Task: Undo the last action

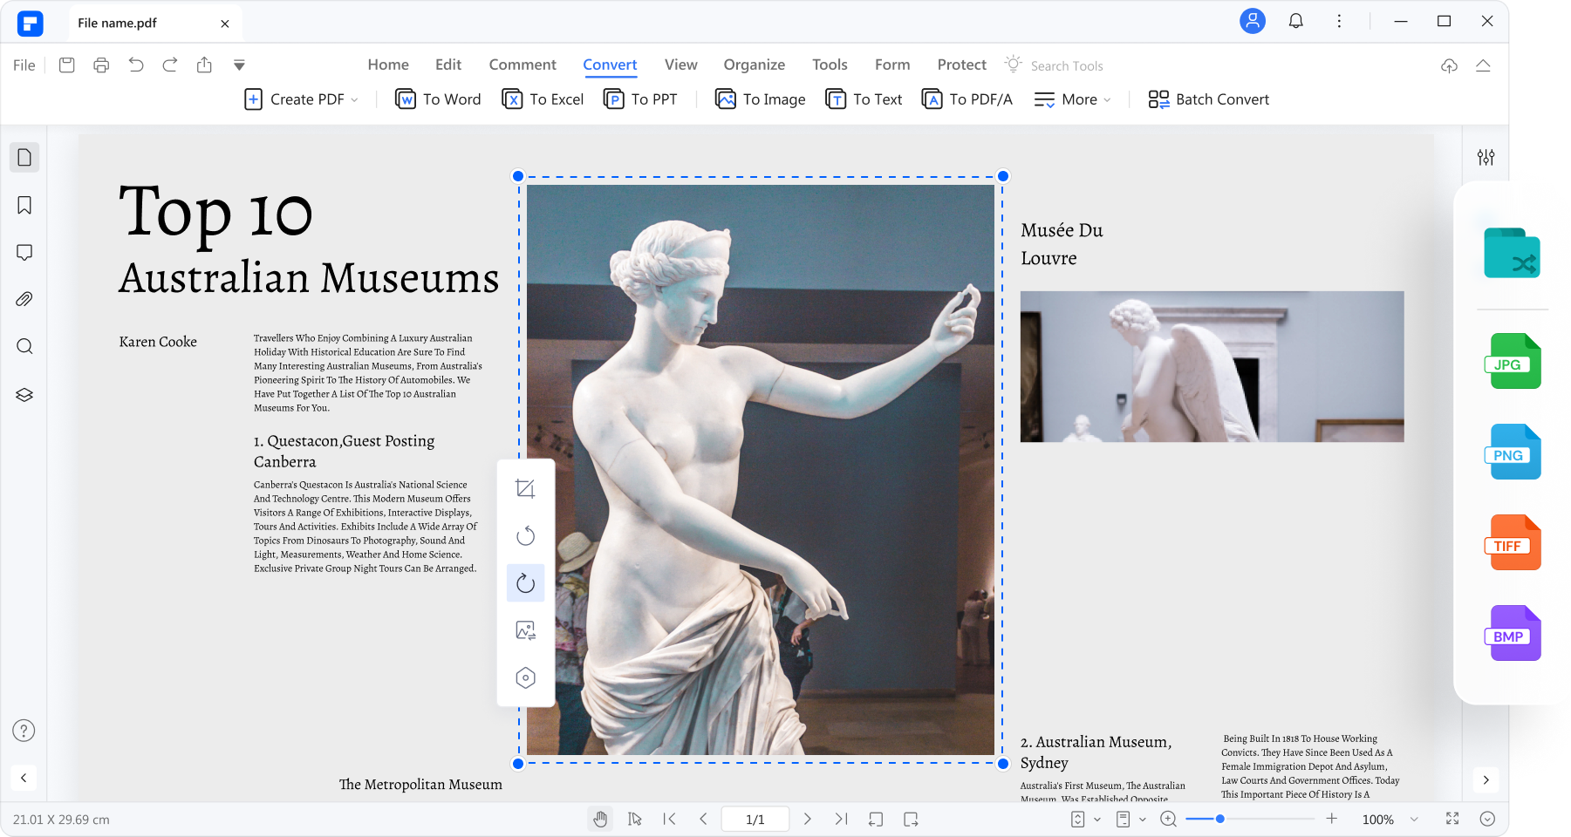Action: pos(136,65)
